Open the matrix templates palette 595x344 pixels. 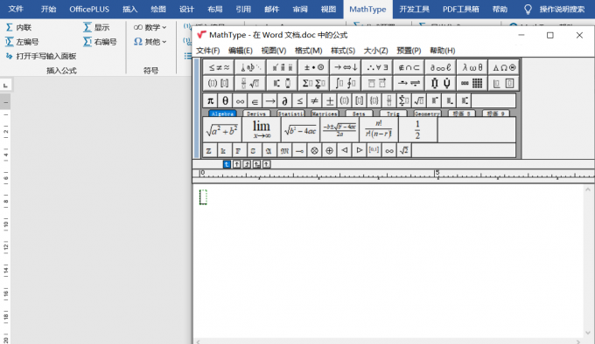[x=472, y=83]
